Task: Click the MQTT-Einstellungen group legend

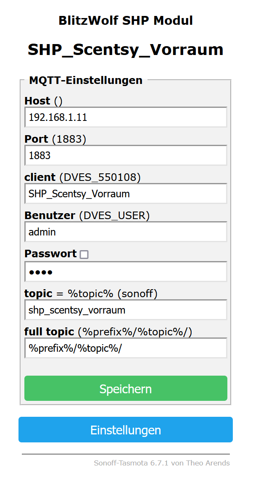Action: click(86, 80)
